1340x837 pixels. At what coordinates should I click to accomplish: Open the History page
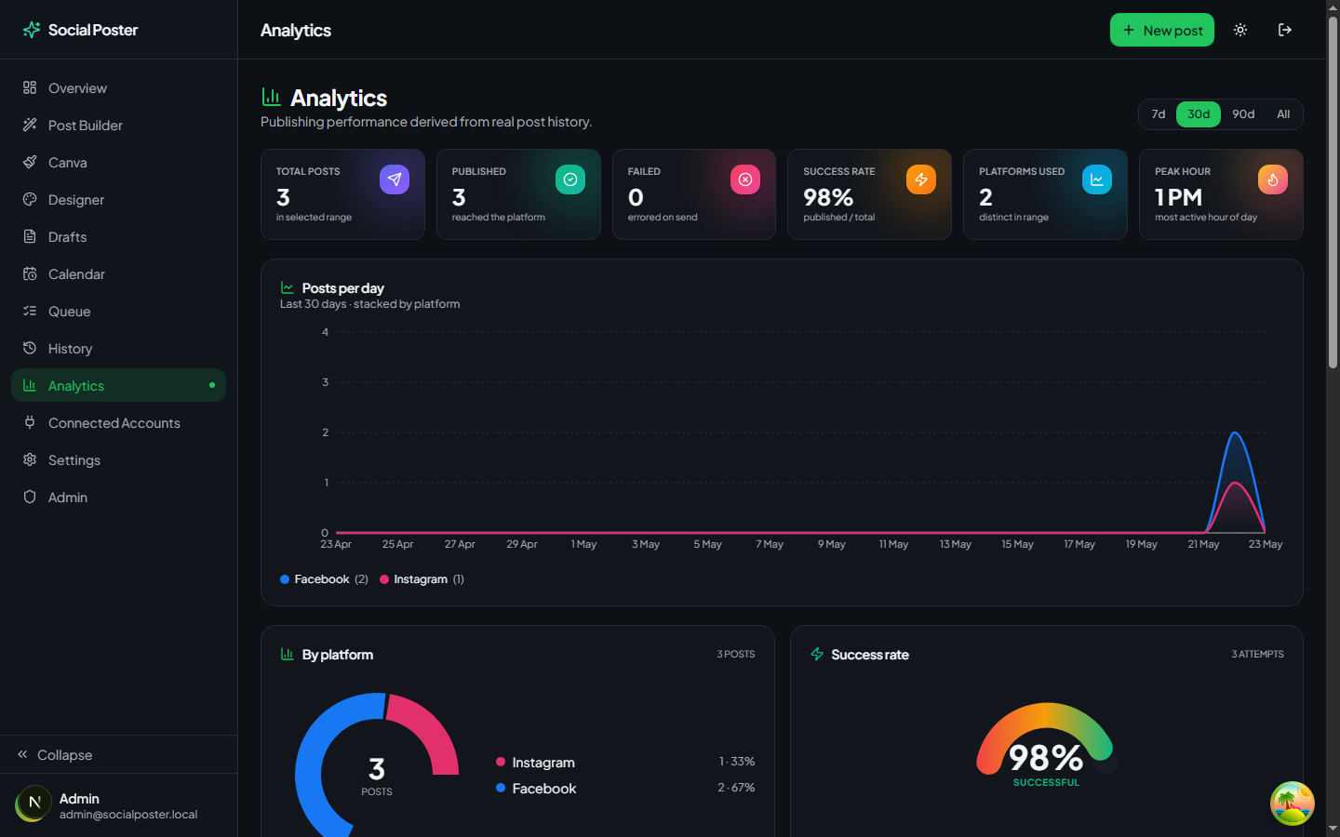point(118,348)
